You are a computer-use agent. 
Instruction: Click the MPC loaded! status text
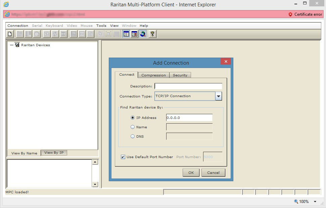(x=17, y=192)
